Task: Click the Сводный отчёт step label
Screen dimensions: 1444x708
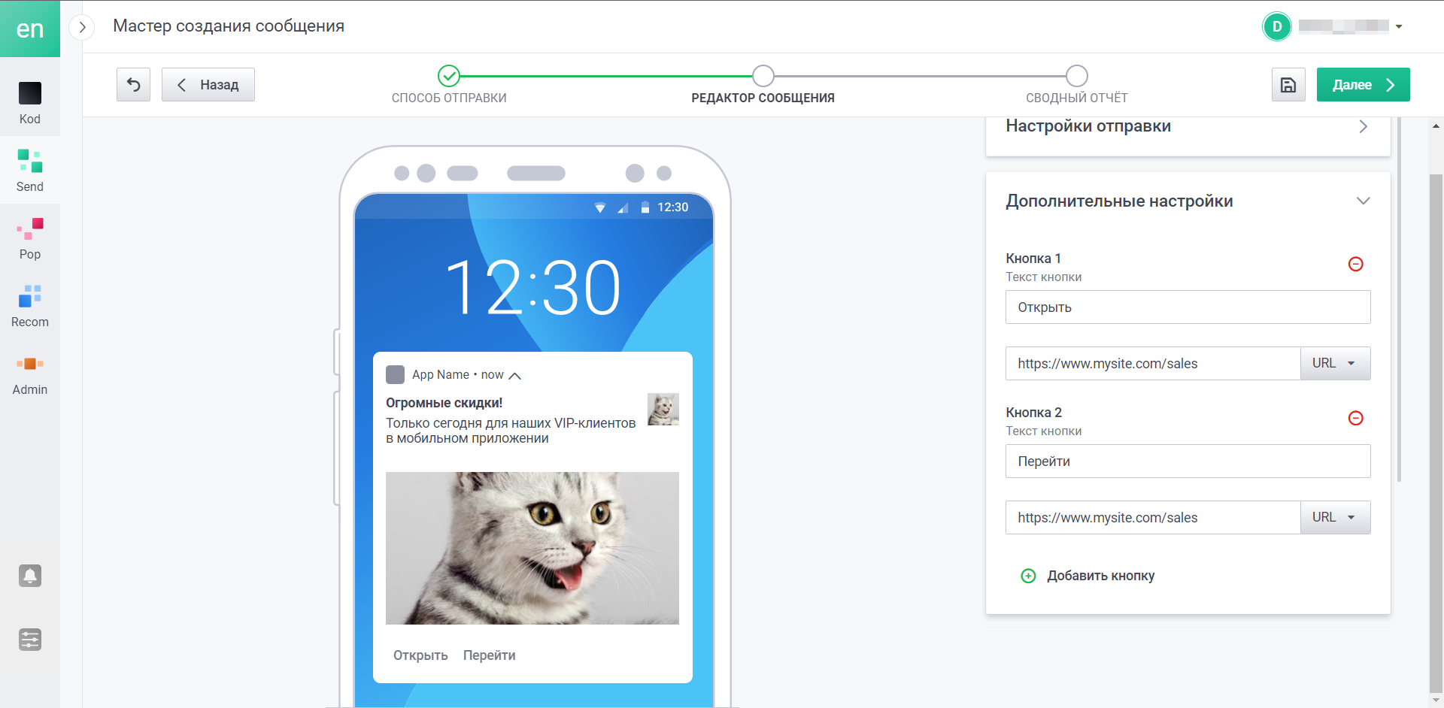Action: click(1077, 98)
